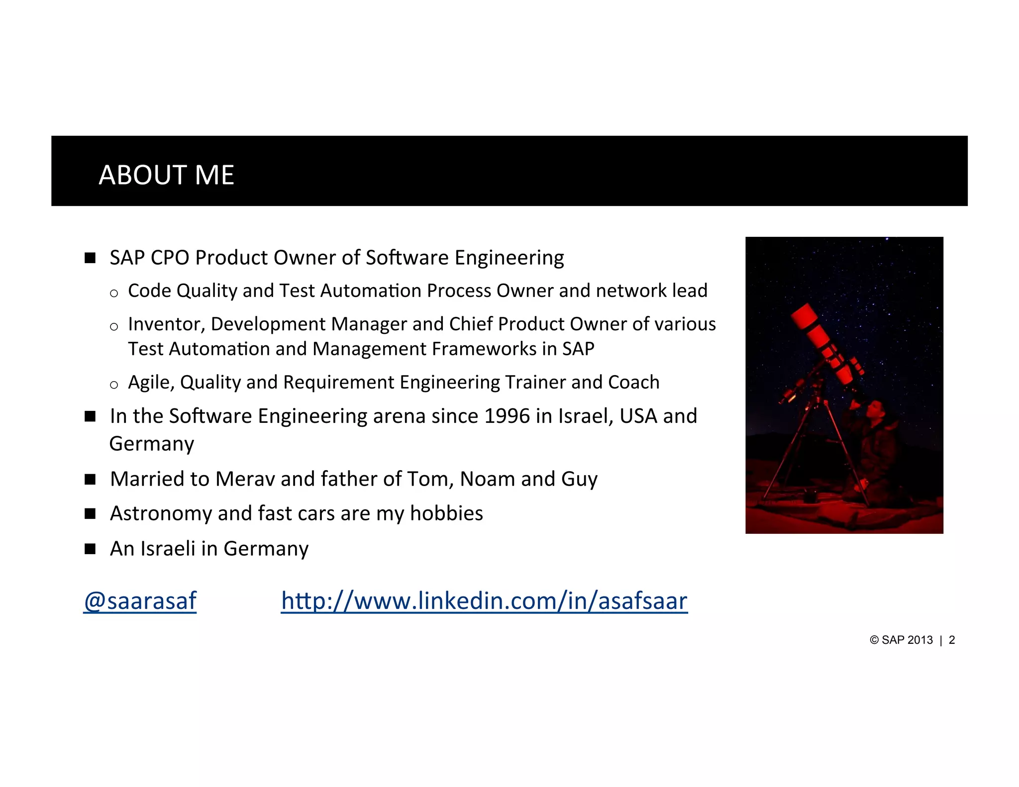
Task: Click the Code Quality and Test Automation line
Action: [417, 291]
